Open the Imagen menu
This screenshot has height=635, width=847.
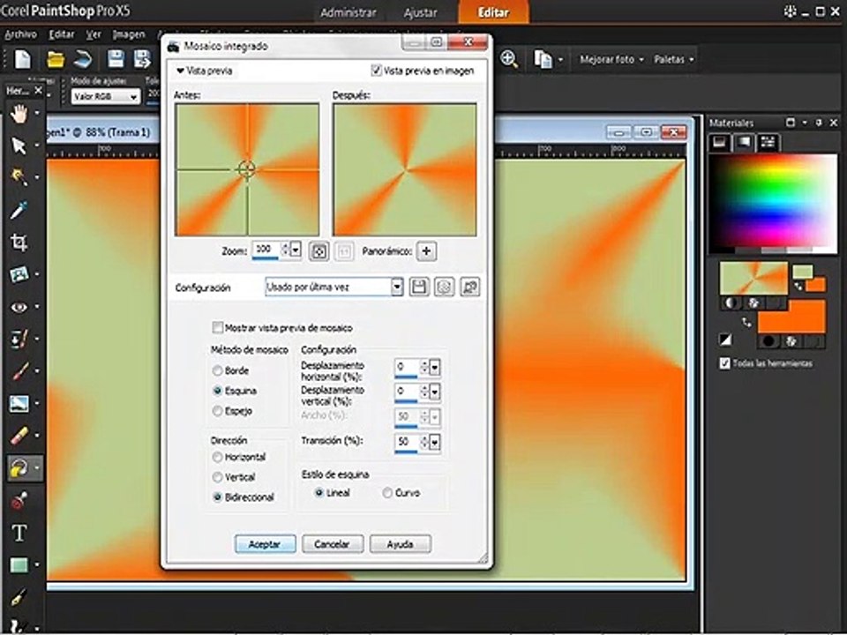pyautogui.click(x=129, y=34)
